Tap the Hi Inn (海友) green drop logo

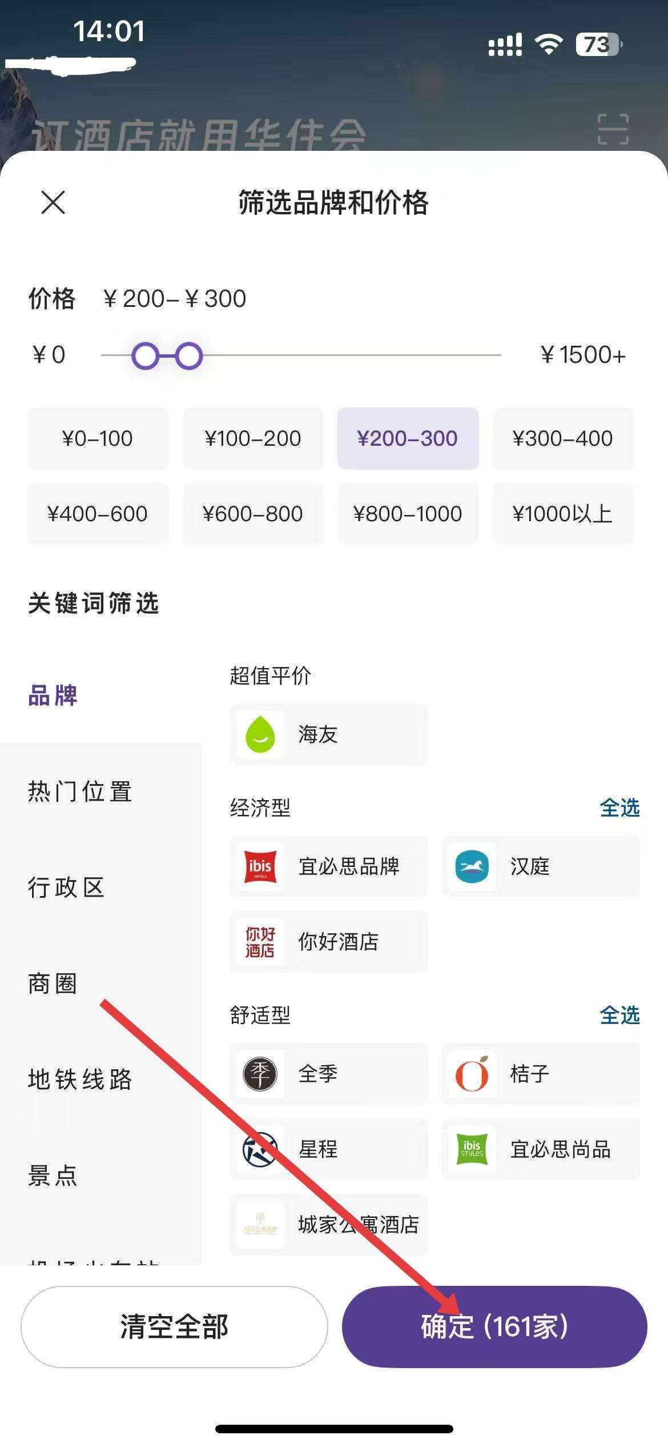pyautogui.click(x=260, y=734)
